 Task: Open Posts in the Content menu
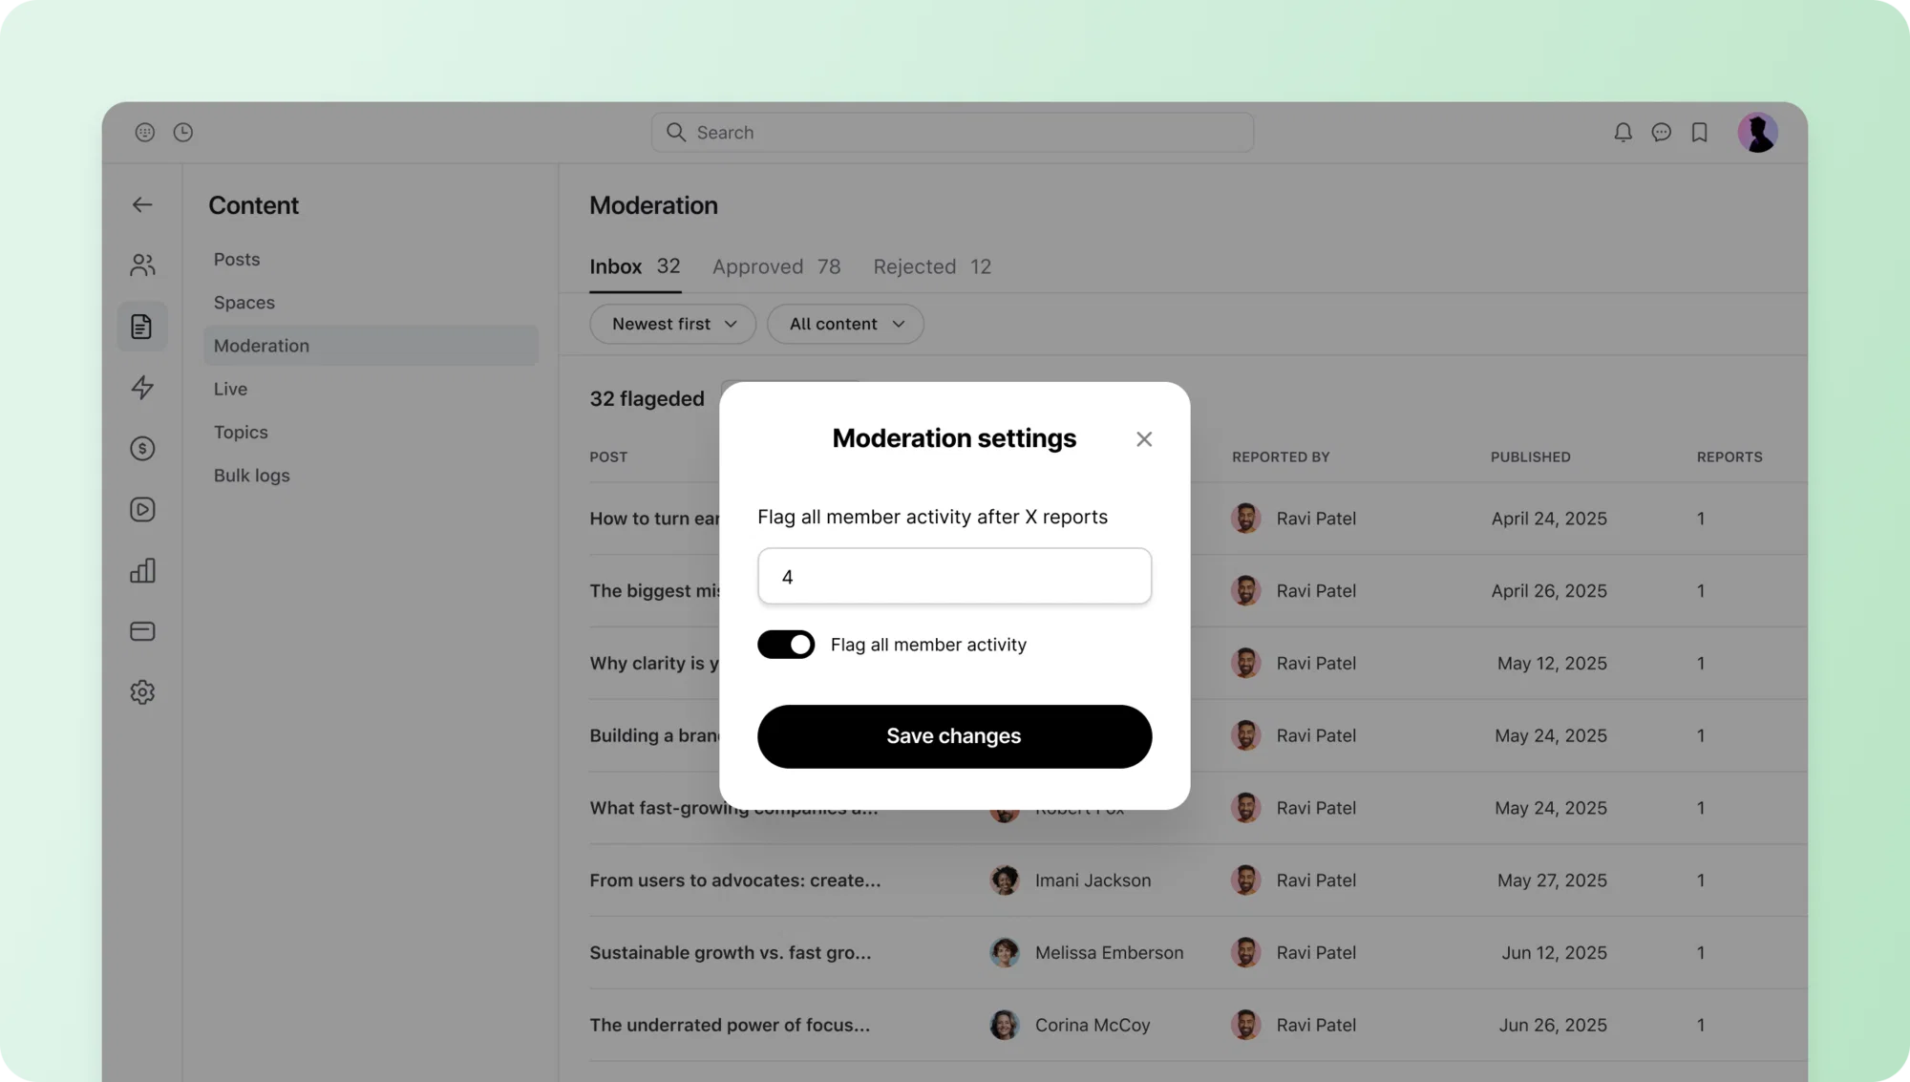[237, 260]
